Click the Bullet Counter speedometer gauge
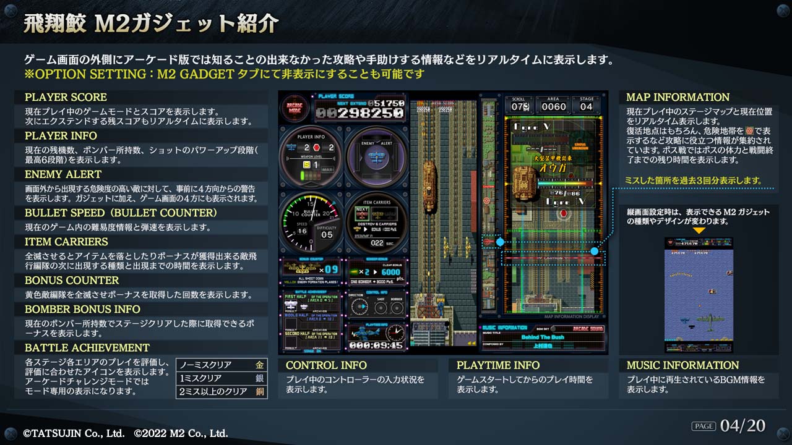The image size is (792, 445). point(310,221)
